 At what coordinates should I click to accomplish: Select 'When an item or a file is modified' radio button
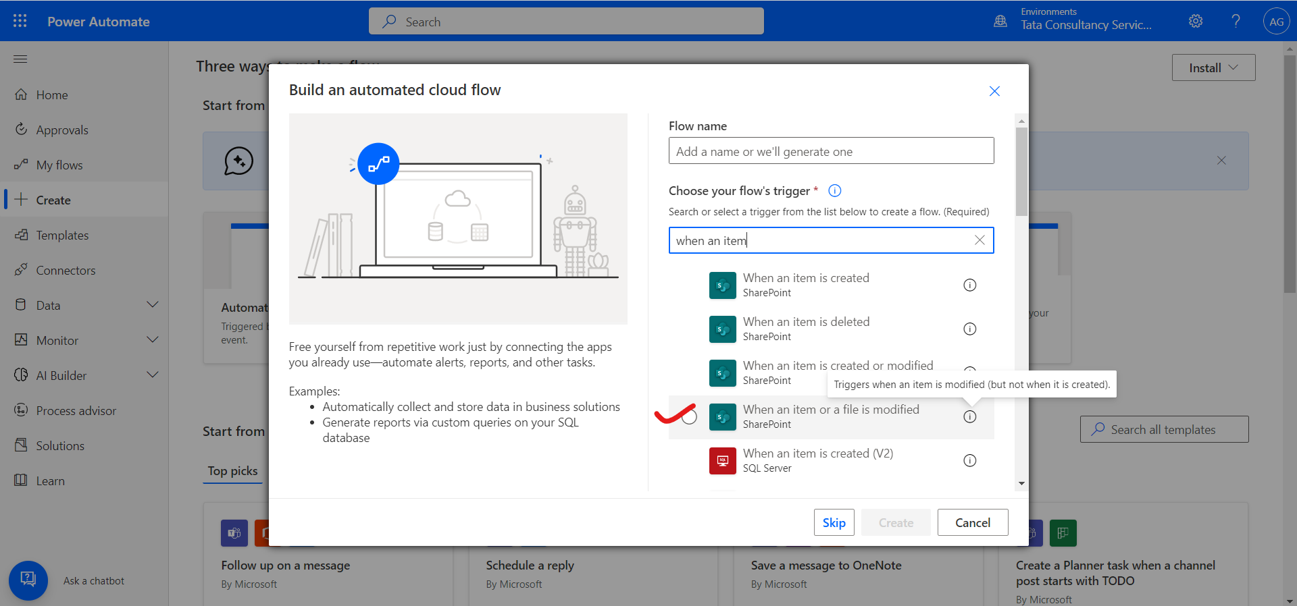pos(689,417)
